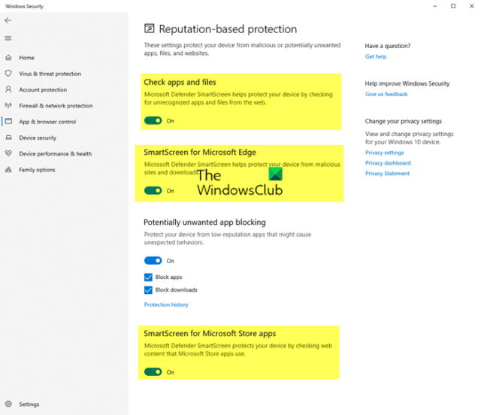Select App & browser control menu item
Image resolution: width=481 pixels, height=415 pixels.
tap(47, 122)
